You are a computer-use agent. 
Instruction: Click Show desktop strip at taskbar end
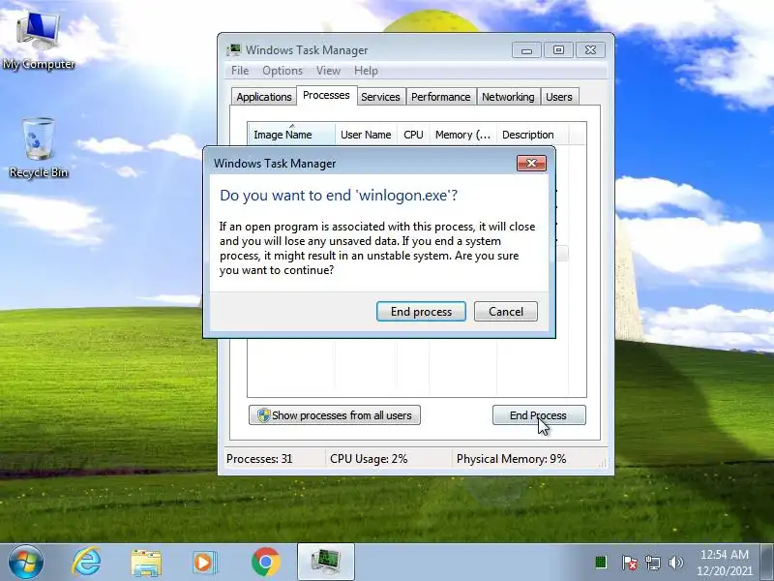coord(767,563)
